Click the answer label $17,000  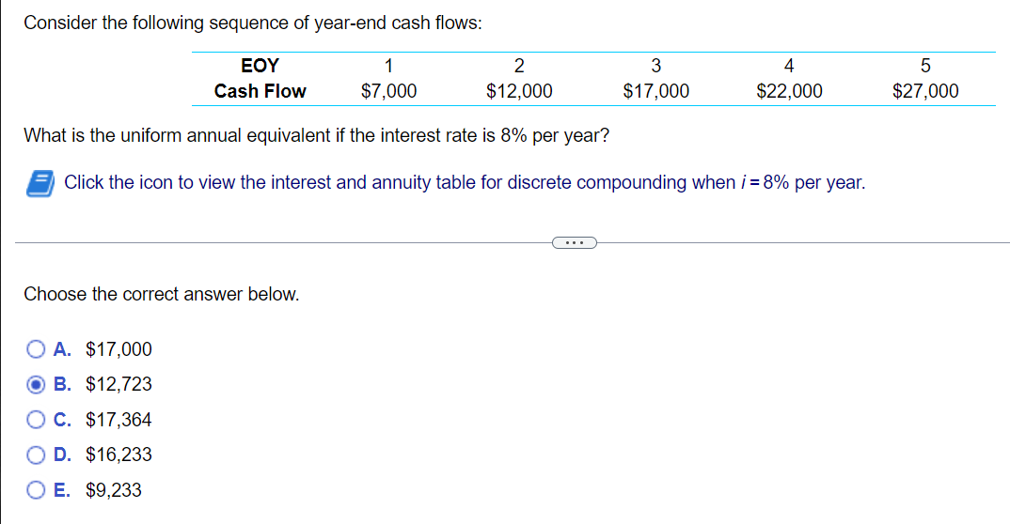coord(118,349)
